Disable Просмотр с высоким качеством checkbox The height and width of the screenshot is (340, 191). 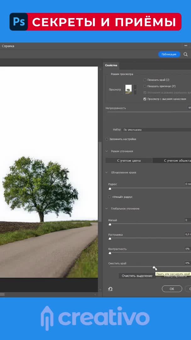click(145, 99)
